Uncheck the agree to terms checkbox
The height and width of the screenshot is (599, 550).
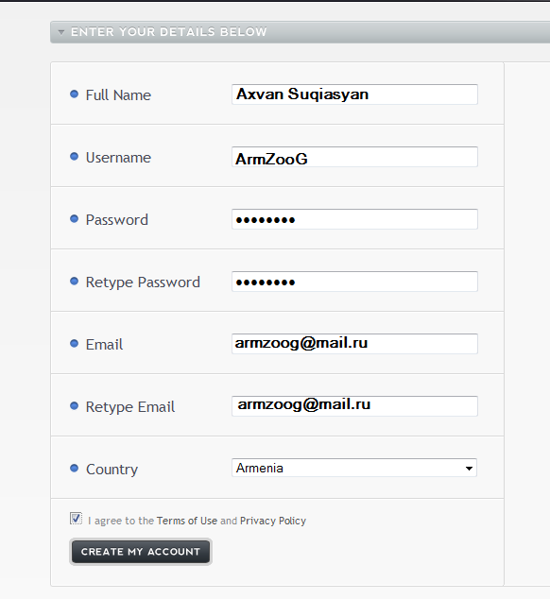click(76, 519)
